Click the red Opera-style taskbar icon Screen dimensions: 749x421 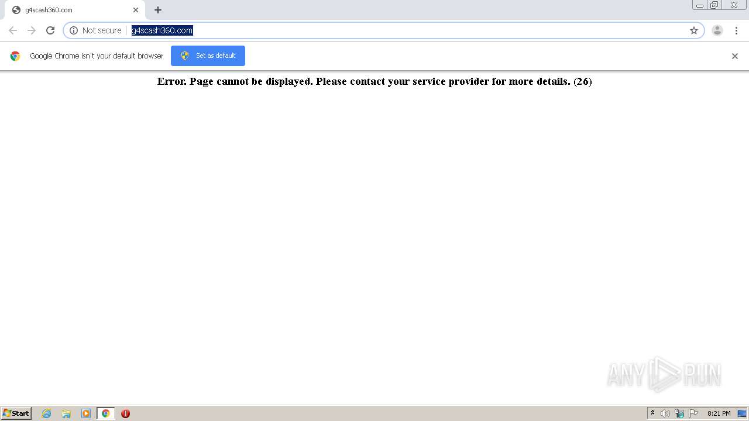125,413
